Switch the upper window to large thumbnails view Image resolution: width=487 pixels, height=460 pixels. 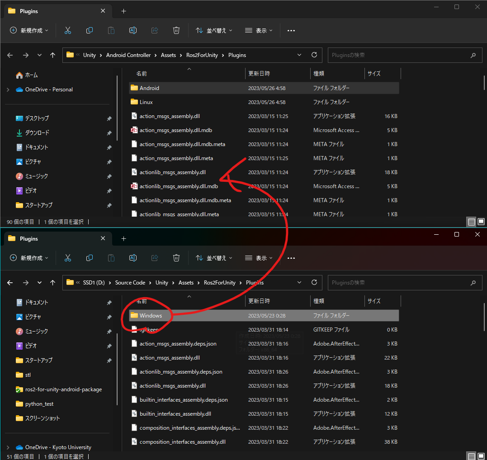481,222
